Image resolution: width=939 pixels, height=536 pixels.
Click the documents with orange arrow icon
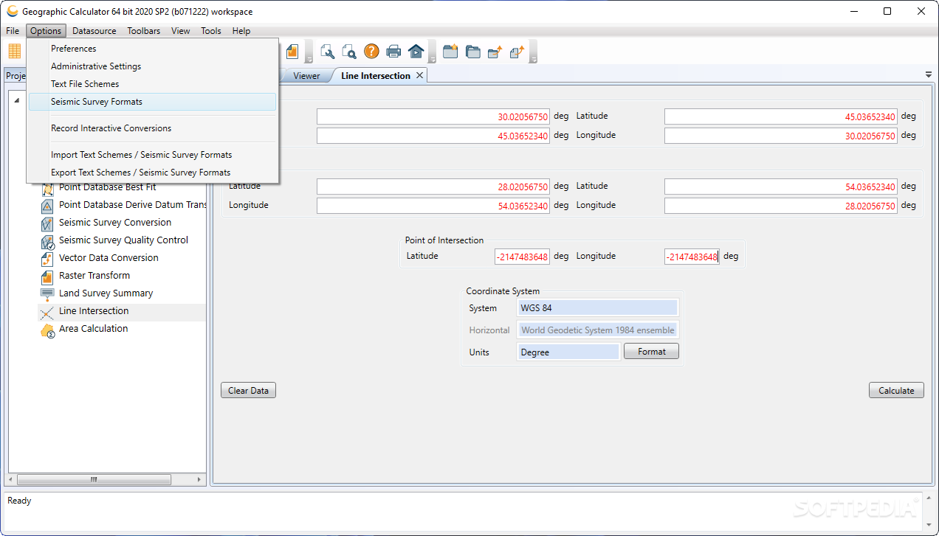click(517, 51)
